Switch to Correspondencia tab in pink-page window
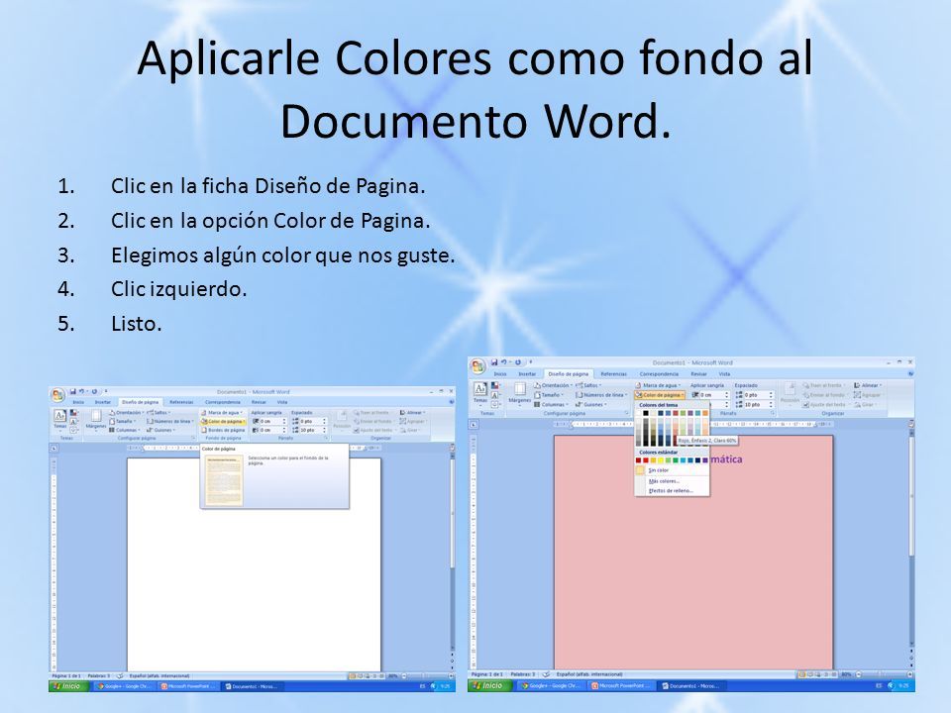The image size is (951, 713). [659, 374]
